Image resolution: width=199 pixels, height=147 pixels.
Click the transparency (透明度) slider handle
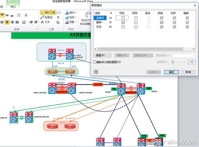pyautogui.click(x=173, y=62)
